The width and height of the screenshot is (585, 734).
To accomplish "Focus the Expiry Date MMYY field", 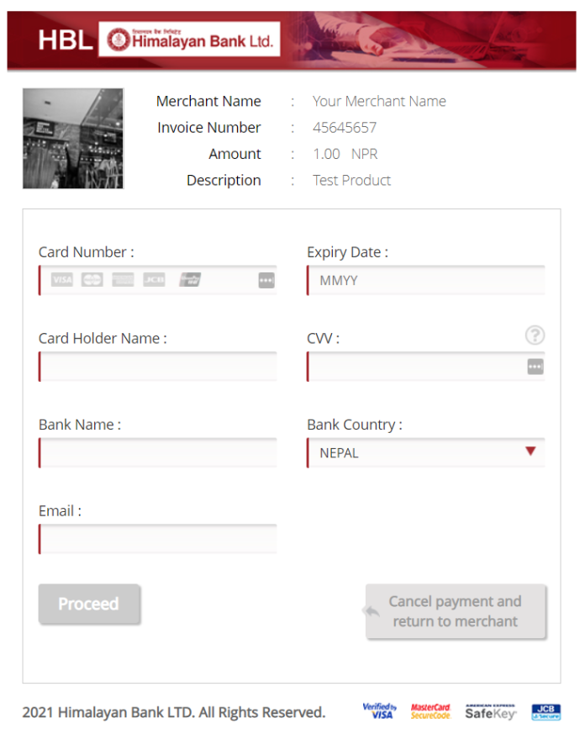I will [x=426, y=281].
